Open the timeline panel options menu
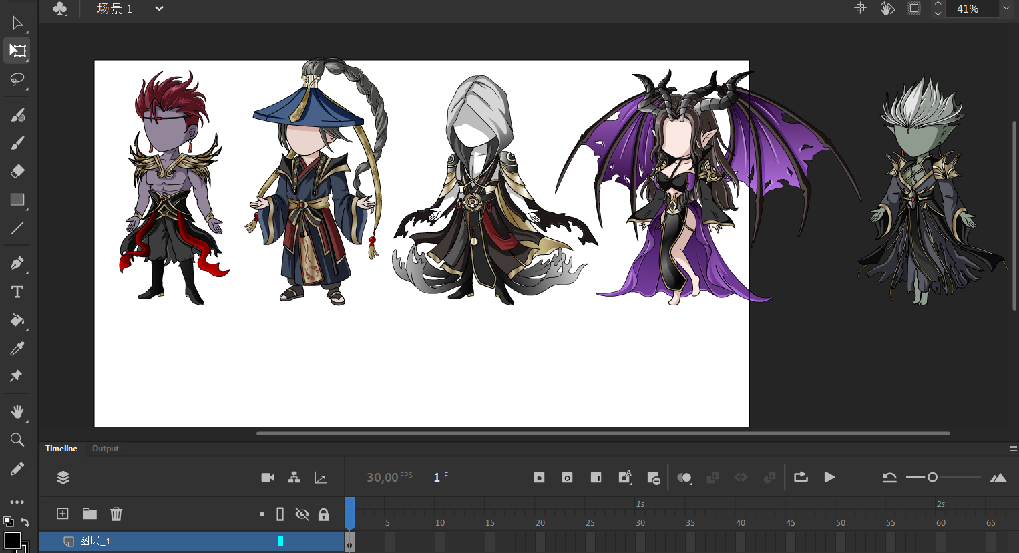1019x553 pixels. [1013, 449]
